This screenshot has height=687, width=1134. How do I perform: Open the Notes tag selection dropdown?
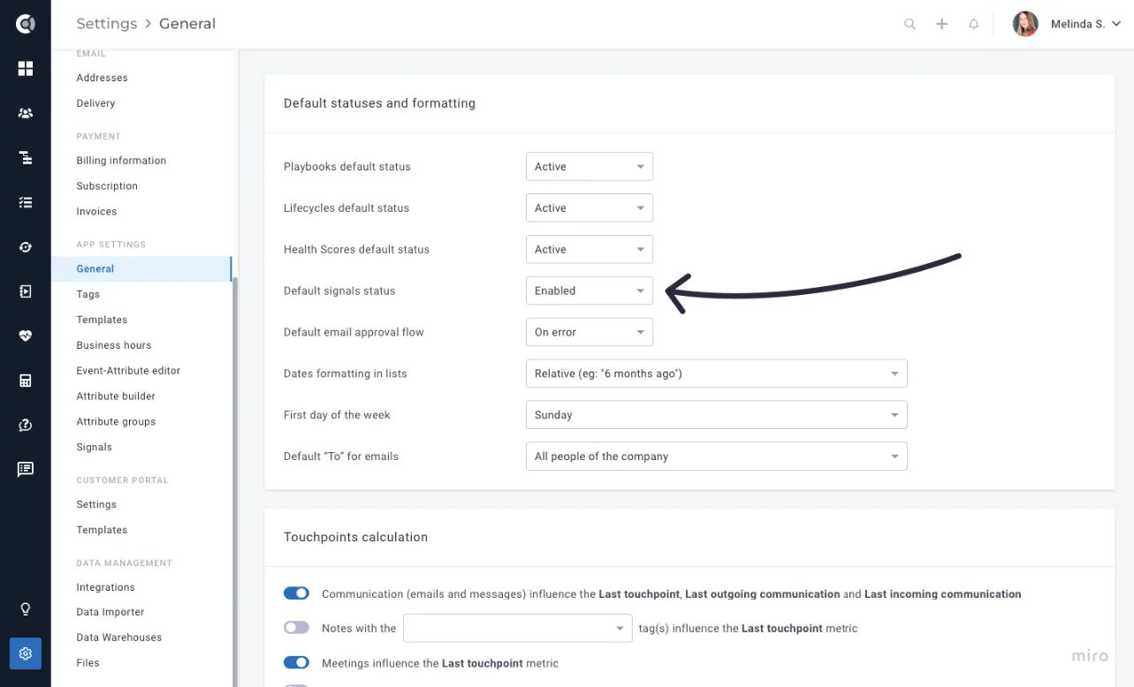pos(517,628)
